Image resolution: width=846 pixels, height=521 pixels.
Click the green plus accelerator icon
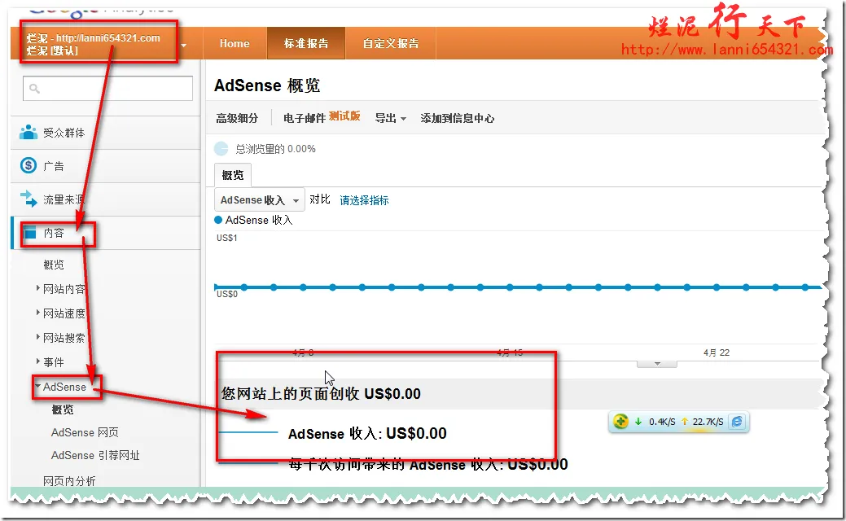[620, 422]
